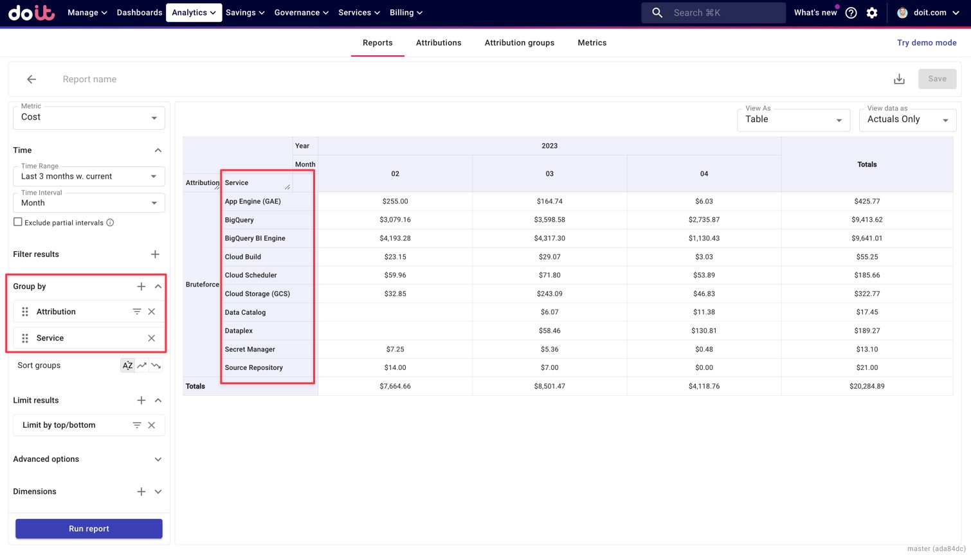Switch to the Attribution groups tab

(519, 43)
